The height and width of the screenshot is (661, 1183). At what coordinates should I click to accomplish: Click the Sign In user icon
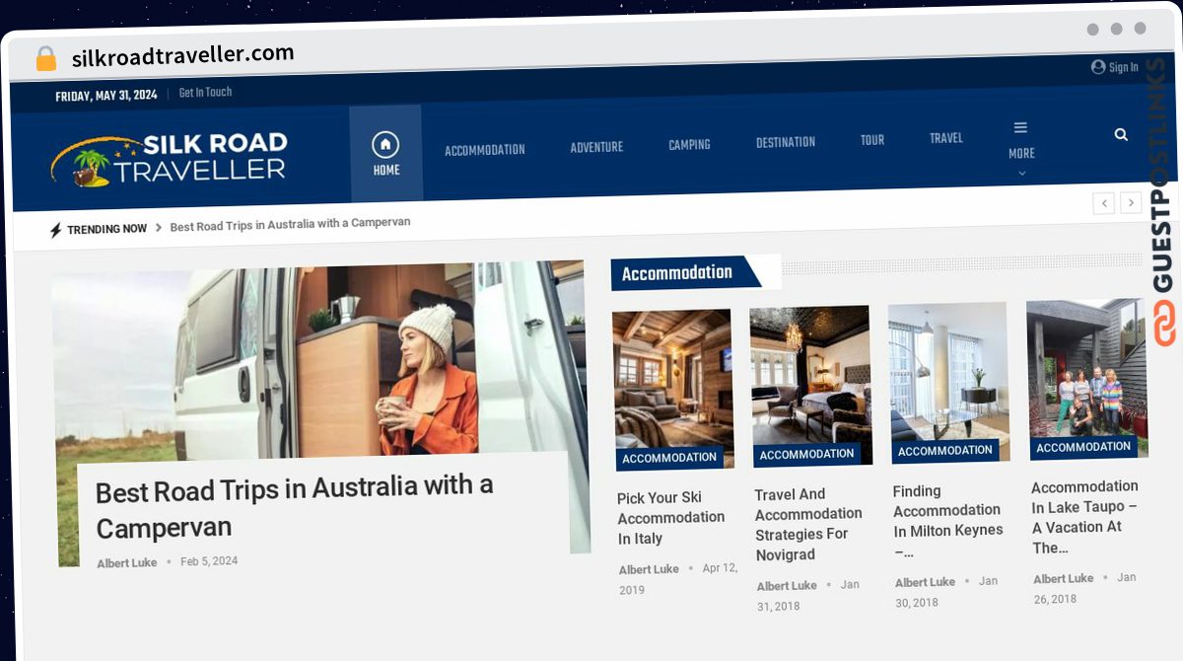click(1098, 67)
